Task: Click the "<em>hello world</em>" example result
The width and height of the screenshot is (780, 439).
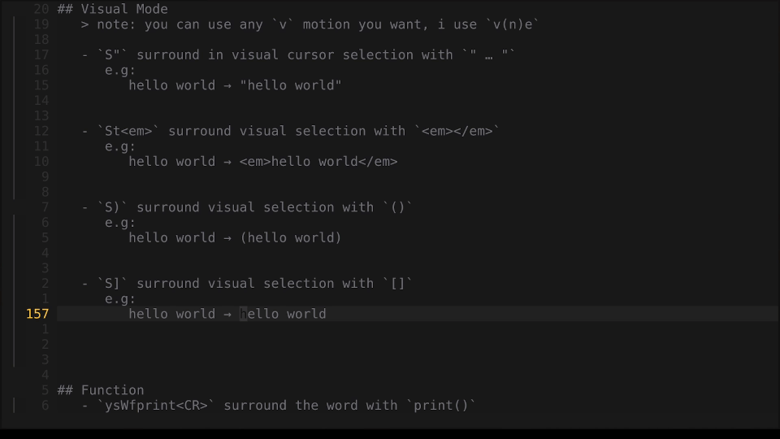Action: 318,162
